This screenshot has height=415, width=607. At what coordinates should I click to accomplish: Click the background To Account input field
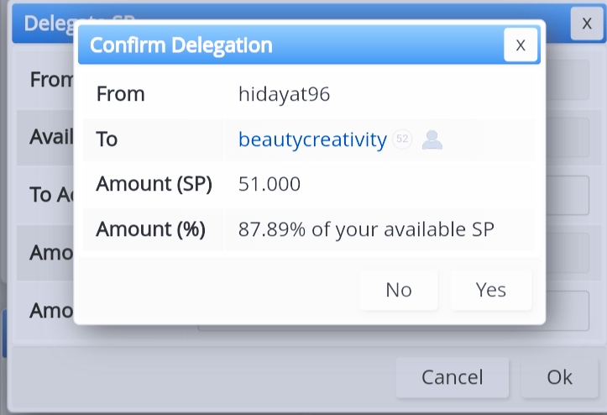pos(568,195)
